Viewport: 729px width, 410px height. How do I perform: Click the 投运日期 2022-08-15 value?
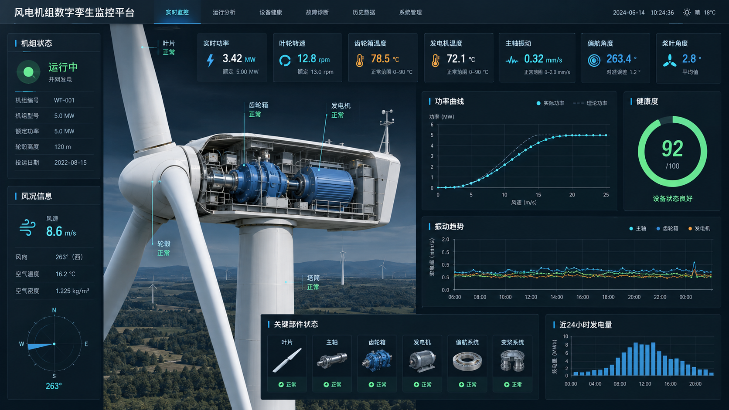70,163
